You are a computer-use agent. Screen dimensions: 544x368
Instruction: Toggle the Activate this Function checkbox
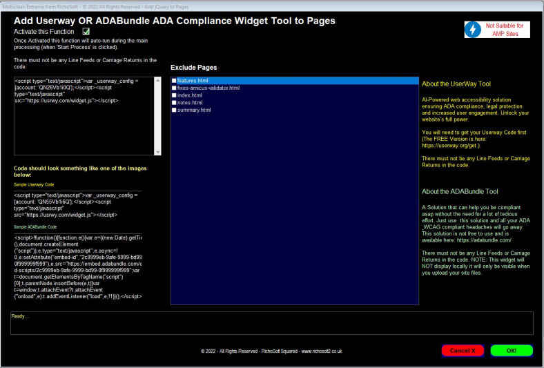coord(86,32)
